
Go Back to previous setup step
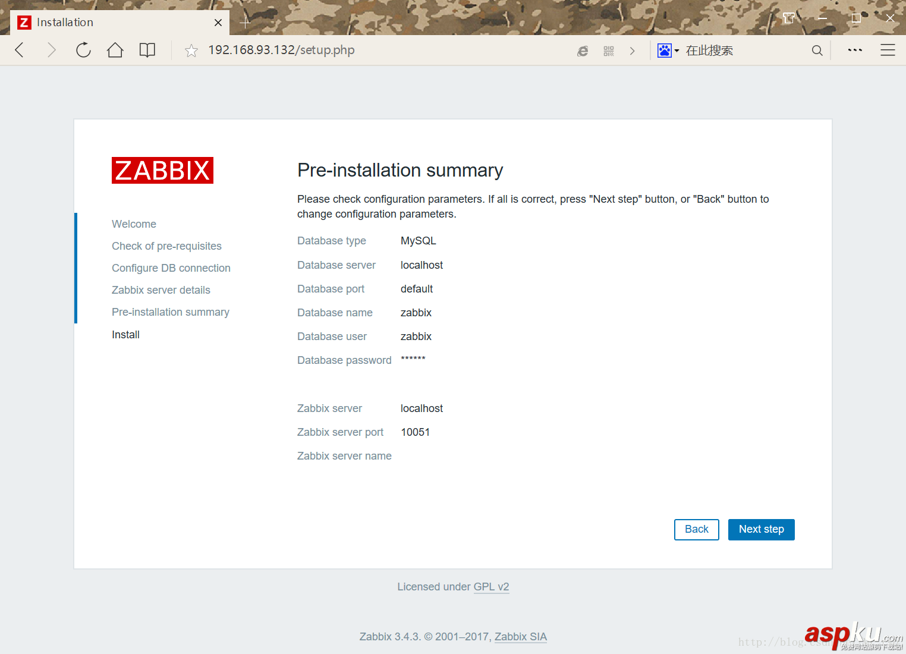pos(696,529)
